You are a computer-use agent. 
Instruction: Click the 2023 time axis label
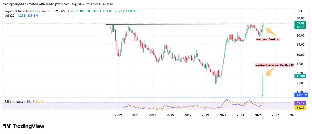(240, 115)
